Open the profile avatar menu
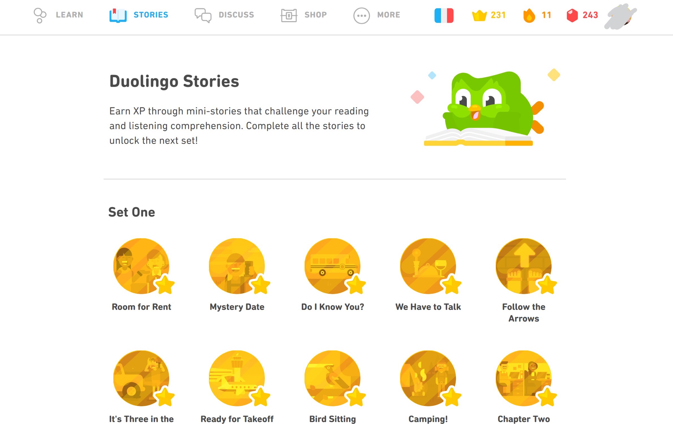 coord(621,16)
